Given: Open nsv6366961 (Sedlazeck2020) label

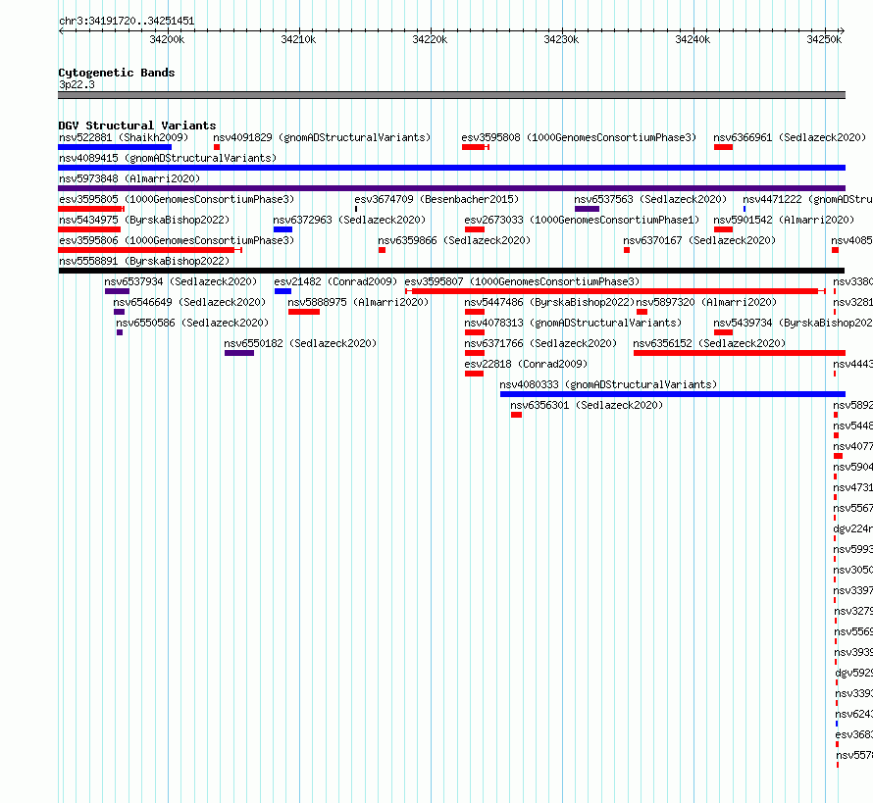Looking at the screenshot, I should [790, 137].
